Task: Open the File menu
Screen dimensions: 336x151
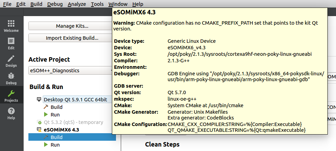Action: 7,4
